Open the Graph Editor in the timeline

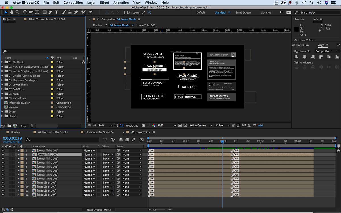141,139
